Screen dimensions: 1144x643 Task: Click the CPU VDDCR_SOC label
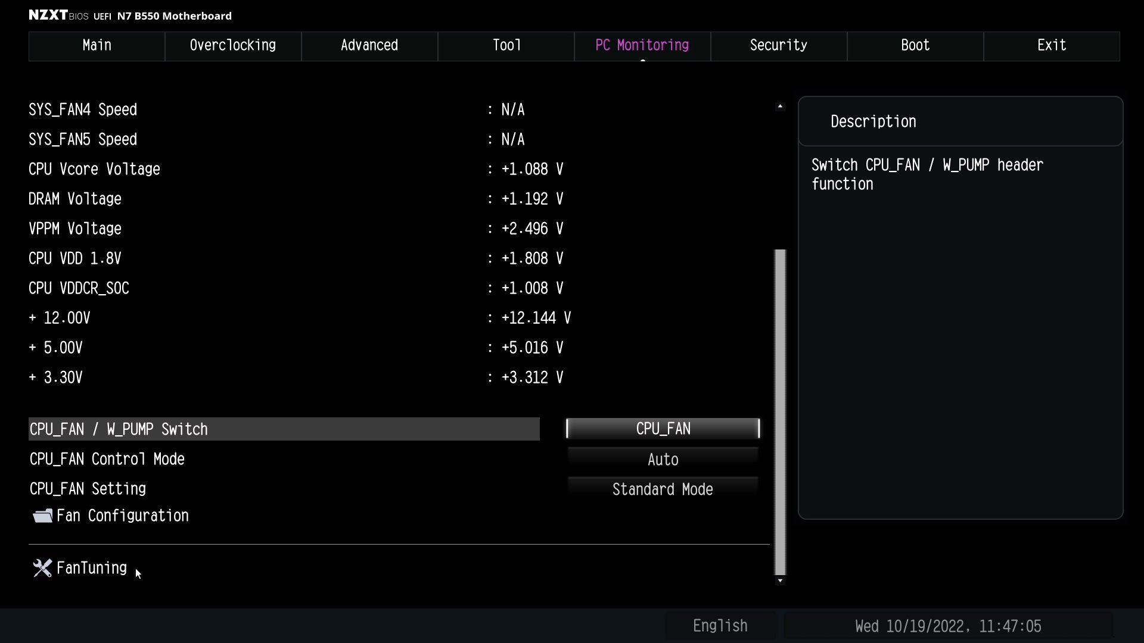point(79,288)
